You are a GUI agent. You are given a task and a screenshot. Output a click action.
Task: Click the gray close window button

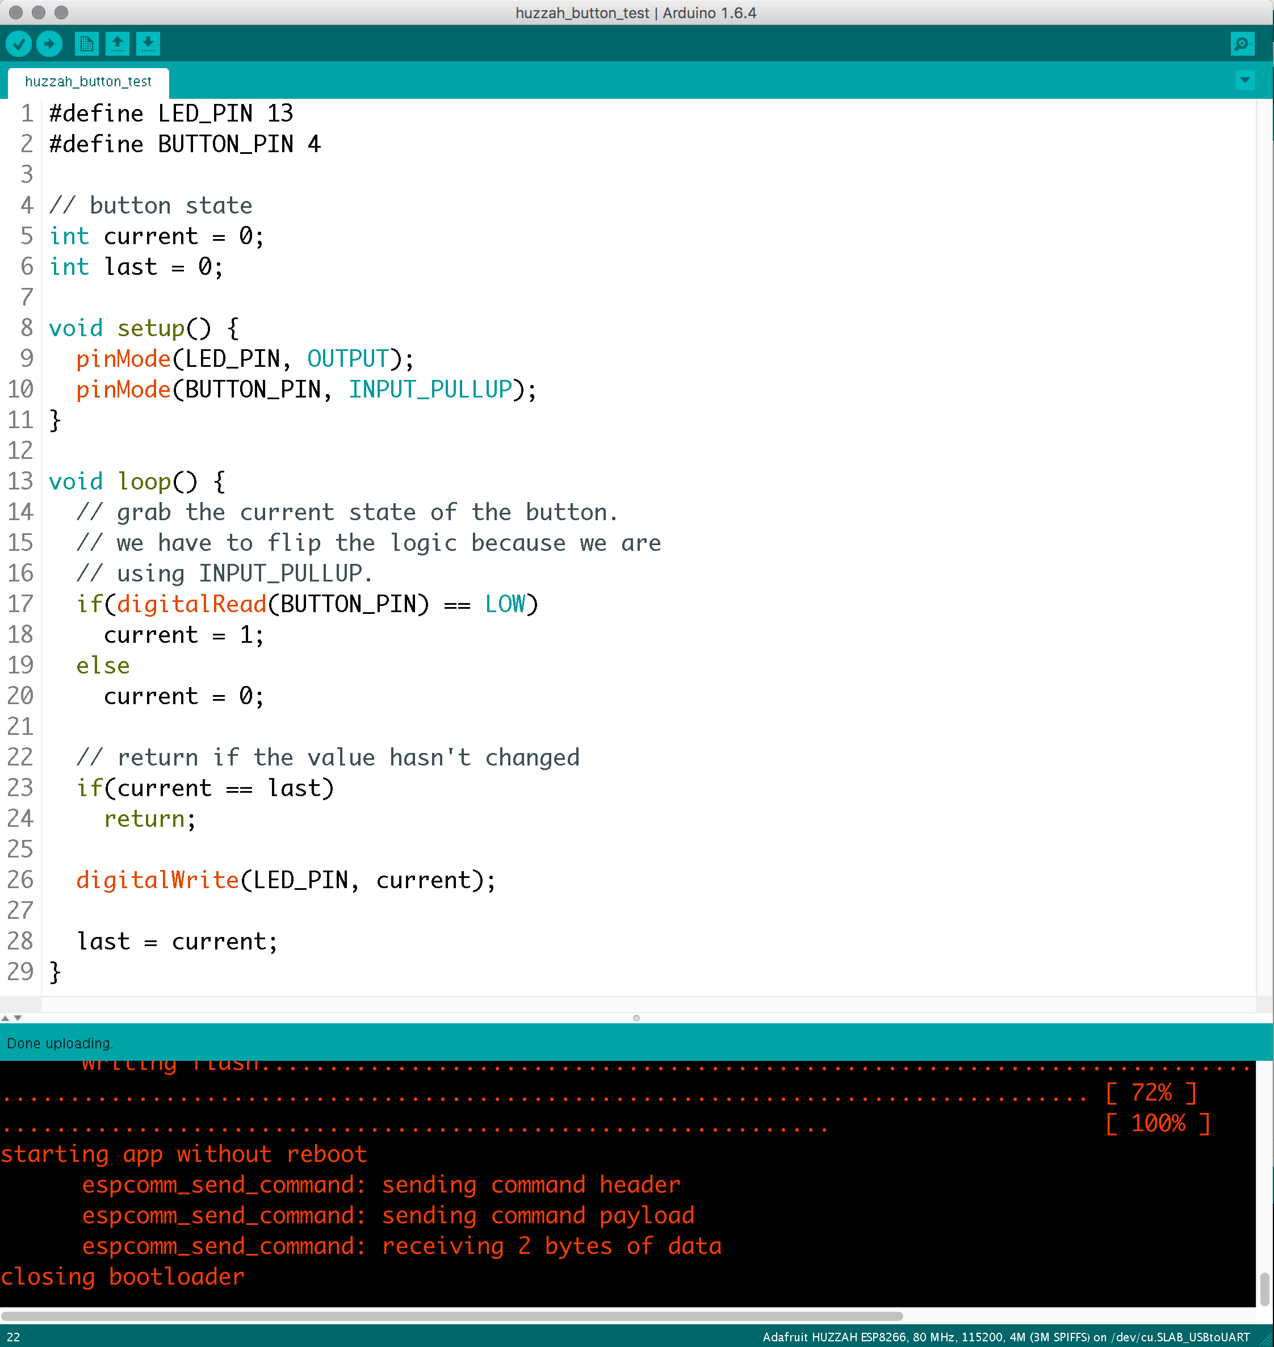coord(16,12)
